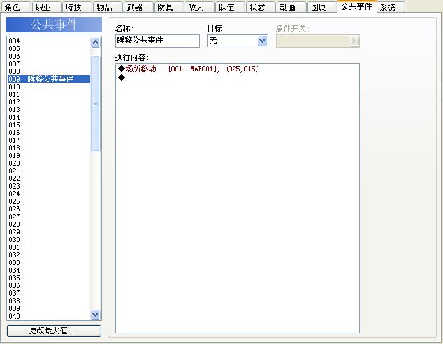Select list entry 015
Screen dimensions: 443x344
pyautogui.click(x=48, y=125)
